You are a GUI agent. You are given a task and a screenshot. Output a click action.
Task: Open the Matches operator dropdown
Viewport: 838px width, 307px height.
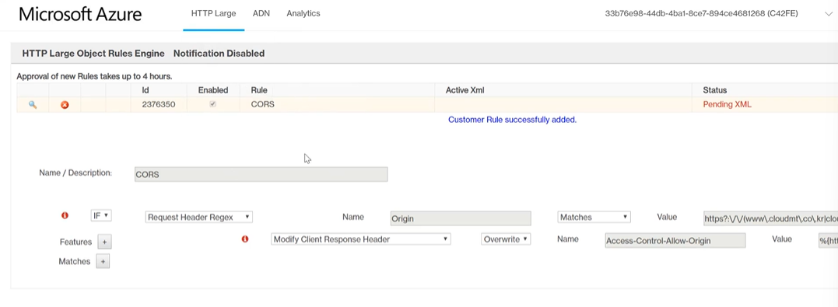coord(594,218)
